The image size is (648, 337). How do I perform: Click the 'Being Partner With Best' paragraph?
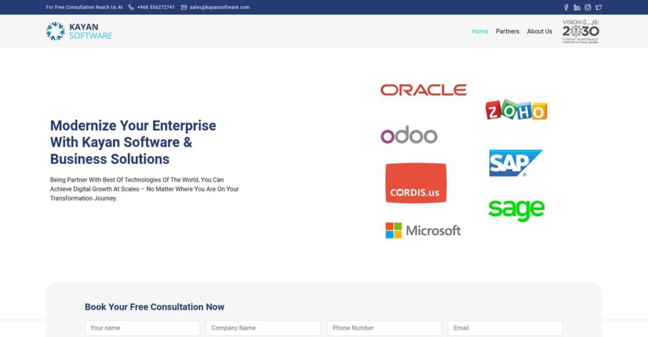[145, 189]
